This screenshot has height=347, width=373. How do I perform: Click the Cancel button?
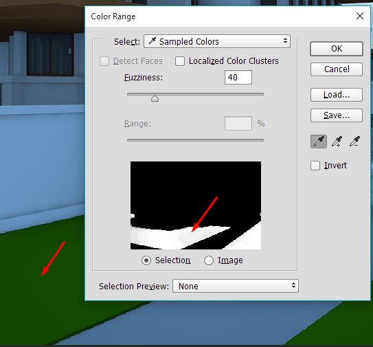(x=337, y=69)
